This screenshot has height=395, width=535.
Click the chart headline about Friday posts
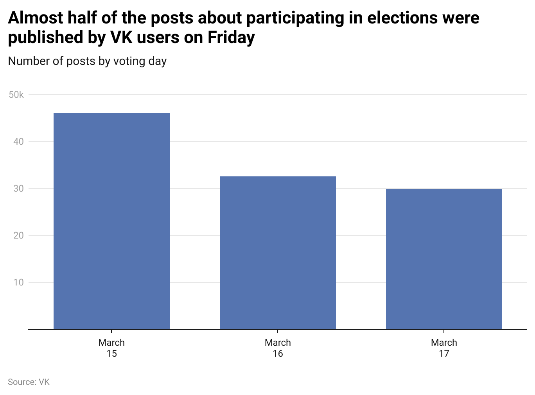[x=244, y=28]
